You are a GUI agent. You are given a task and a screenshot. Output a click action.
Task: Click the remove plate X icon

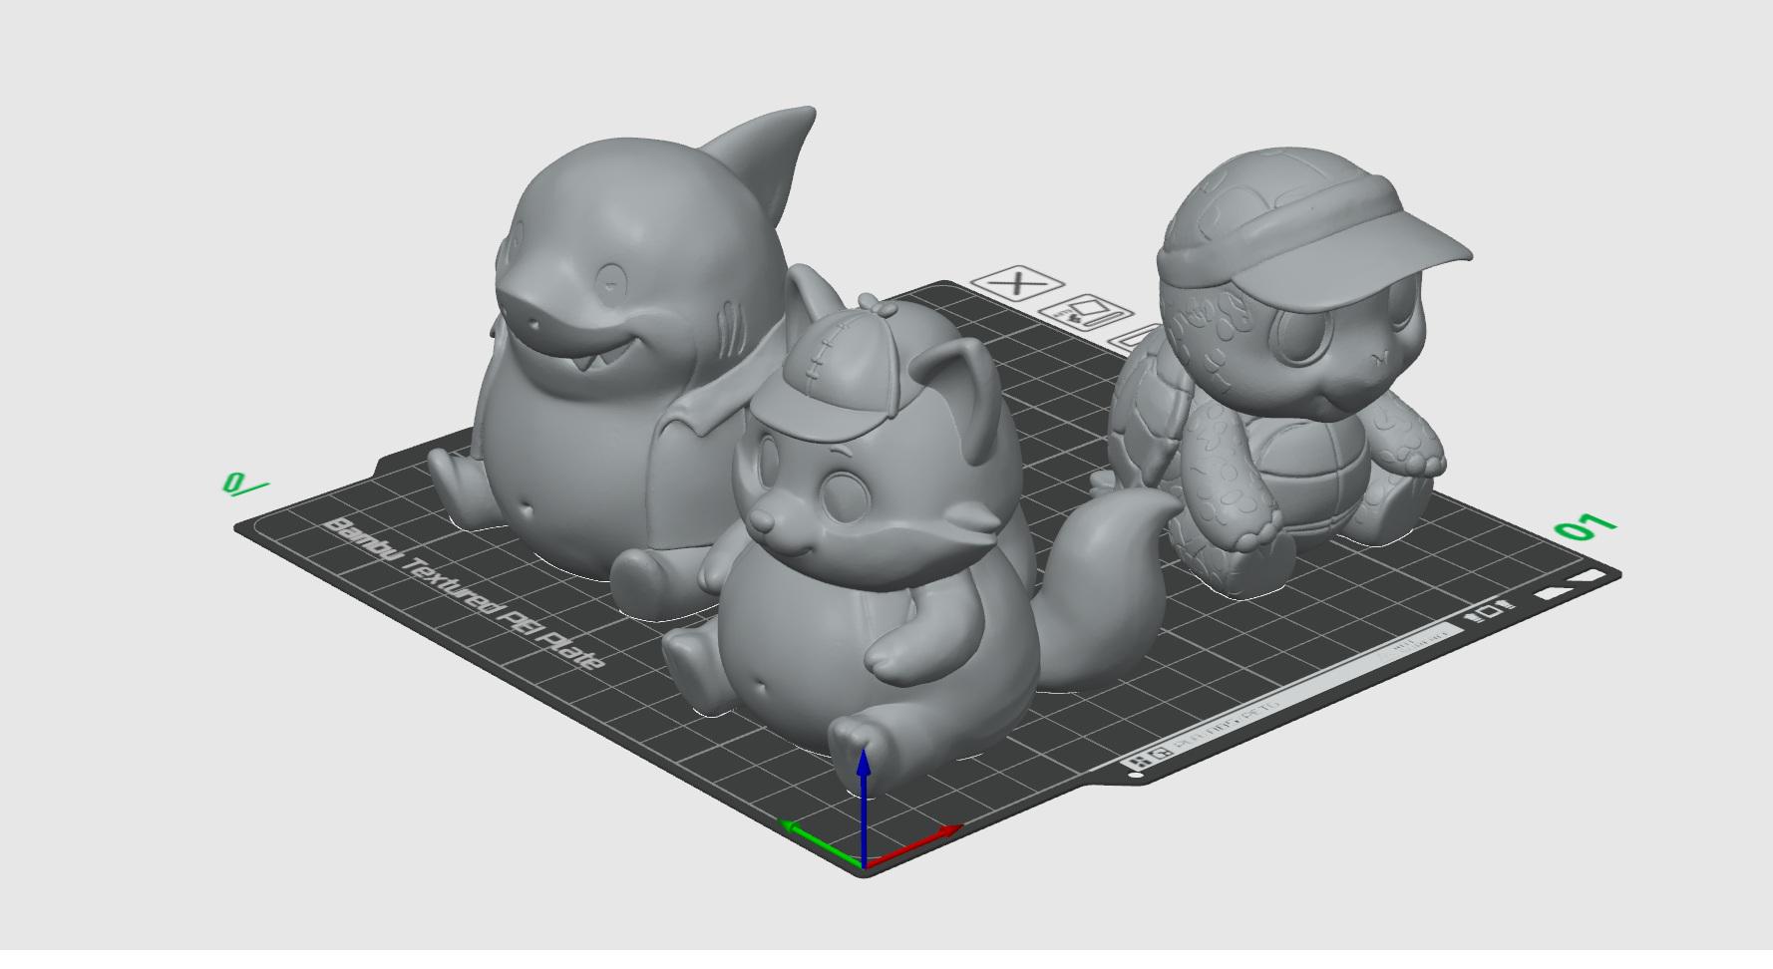tap(1016, 282)
